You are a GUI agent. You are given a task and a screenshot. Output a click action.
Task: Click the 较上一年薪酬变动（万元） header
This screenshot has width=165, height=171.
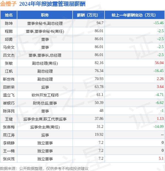[x=134, y=15]
